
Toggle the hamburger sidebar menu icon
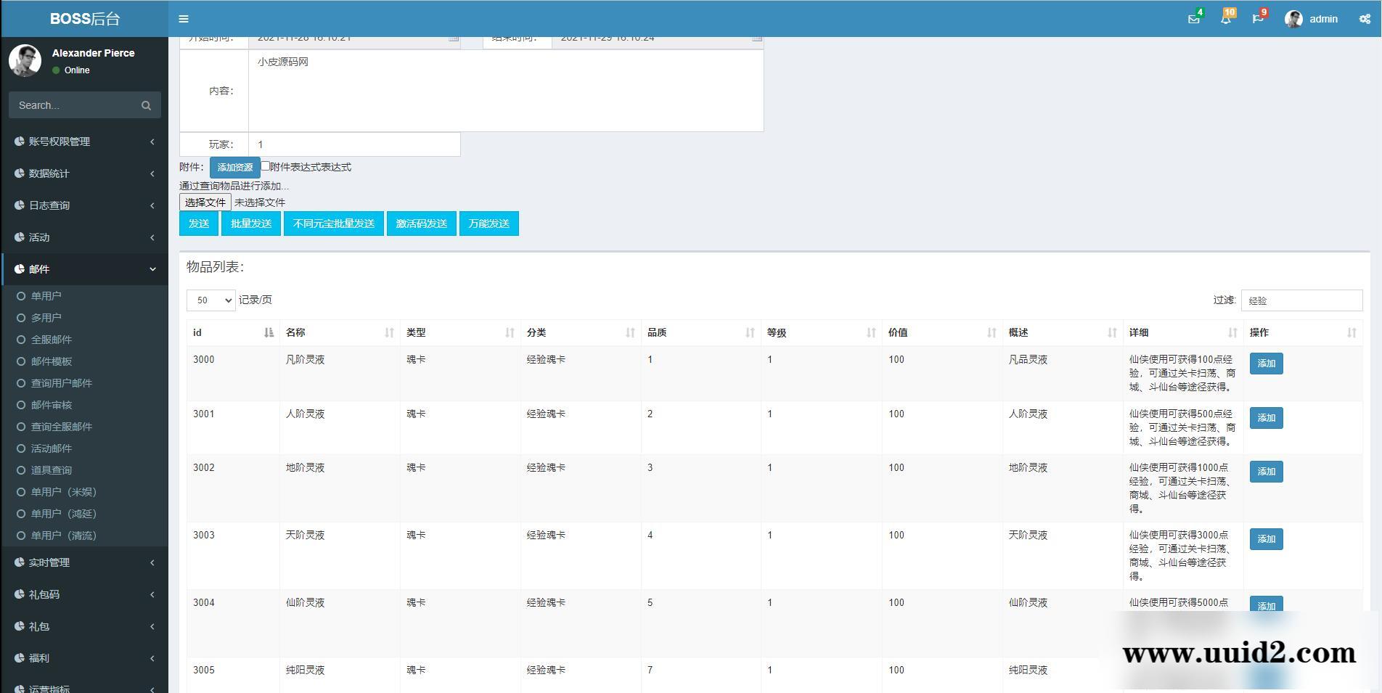pyautogui.click(x=184, y=19)
